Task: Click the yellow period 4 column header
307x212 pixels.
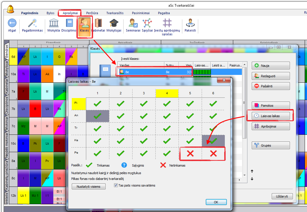Action: [167, 93]
